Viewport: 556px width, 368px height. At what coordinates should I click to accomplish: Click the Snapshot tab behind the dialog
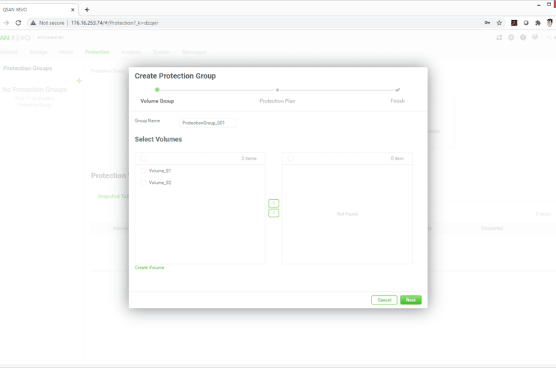[x=113, y=196]
